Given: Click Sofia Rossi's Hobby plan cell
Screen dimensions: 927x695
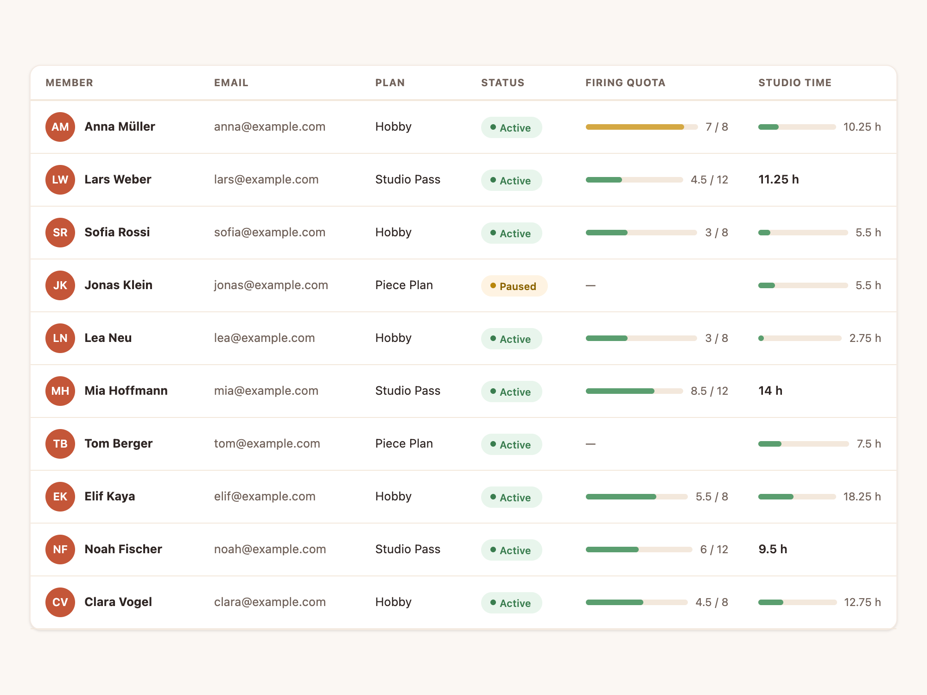Looking at the screenshot, I should coord(394,233).
